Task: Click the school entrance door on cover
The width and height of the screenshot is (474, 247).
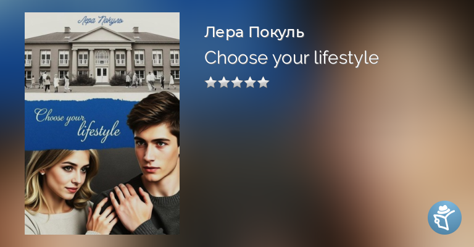Action: pyautogui.click(x=102, y=75)
